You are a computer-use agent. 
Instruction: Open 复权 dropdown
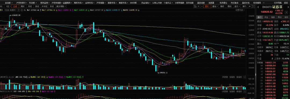(x=208, y=6)
